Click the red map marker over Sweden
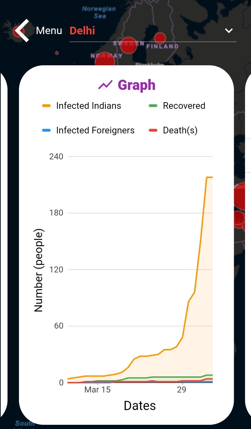The image size is (251, 429). tap(129, 45)
